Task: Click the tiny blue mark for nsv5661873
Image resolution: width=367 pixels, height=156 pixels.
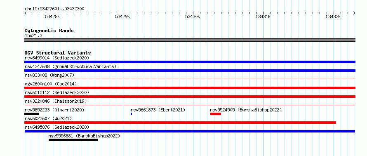Action: click(x=132, y=114)
